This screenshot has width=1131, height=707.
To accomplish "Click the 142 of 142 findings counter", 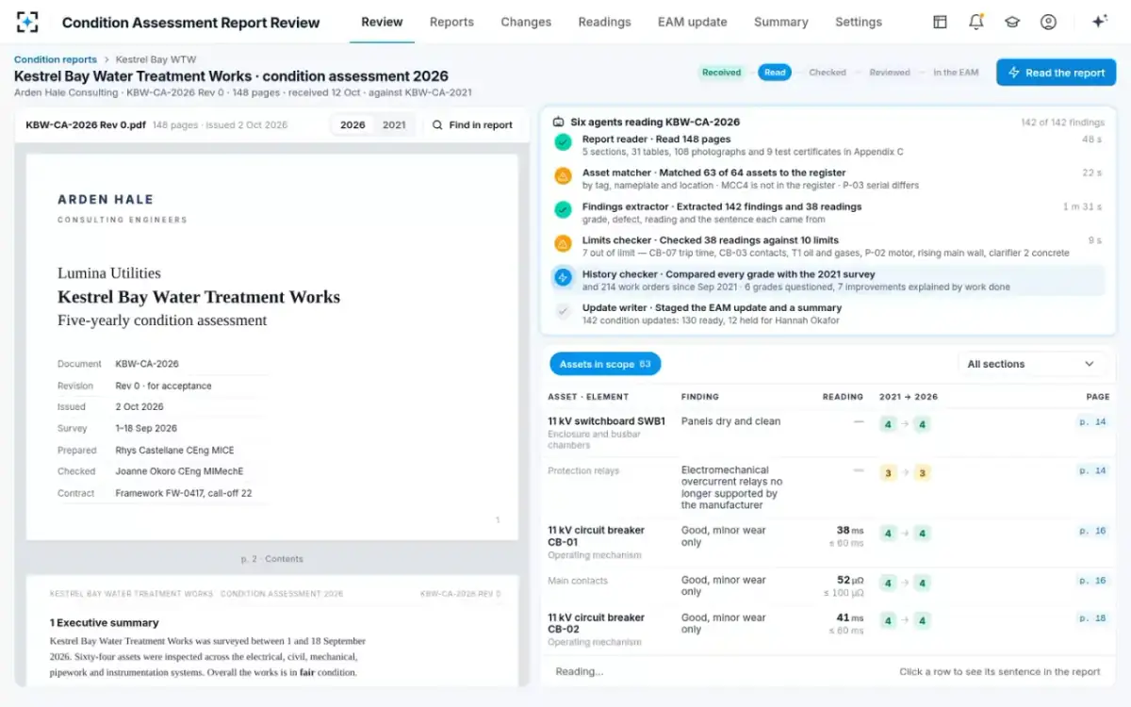I will coord(1061,123).
